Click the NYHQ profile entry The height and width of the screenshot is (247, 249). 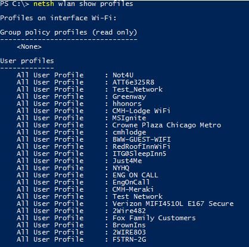(x=121, y=168)
